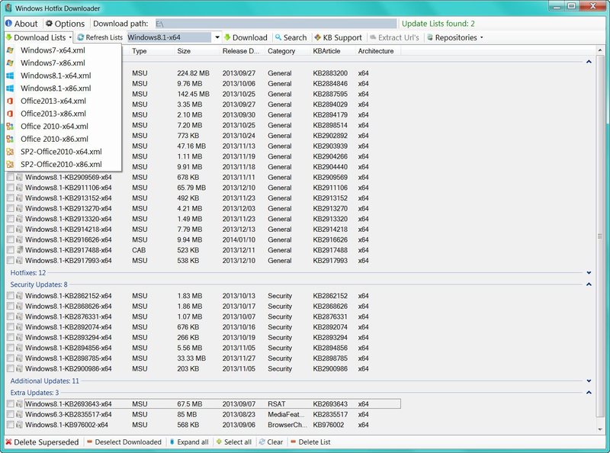Click the Repositories icon

point(430,37)
